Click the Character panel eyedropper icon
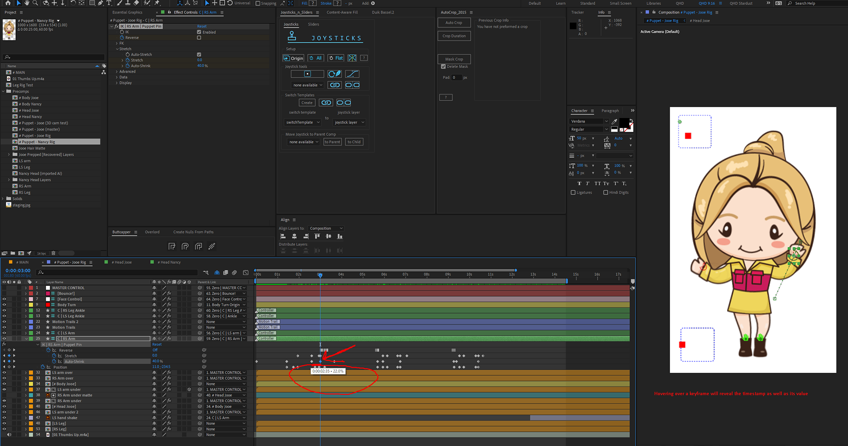Image resolution: width=848 pixels, height=446 pixels. pyautogui.click(x=614, y=121)
